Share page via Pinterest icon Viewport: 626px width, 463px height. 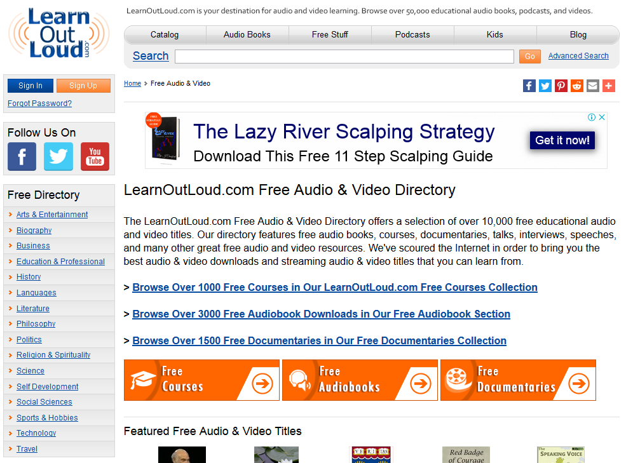[561, 85]
